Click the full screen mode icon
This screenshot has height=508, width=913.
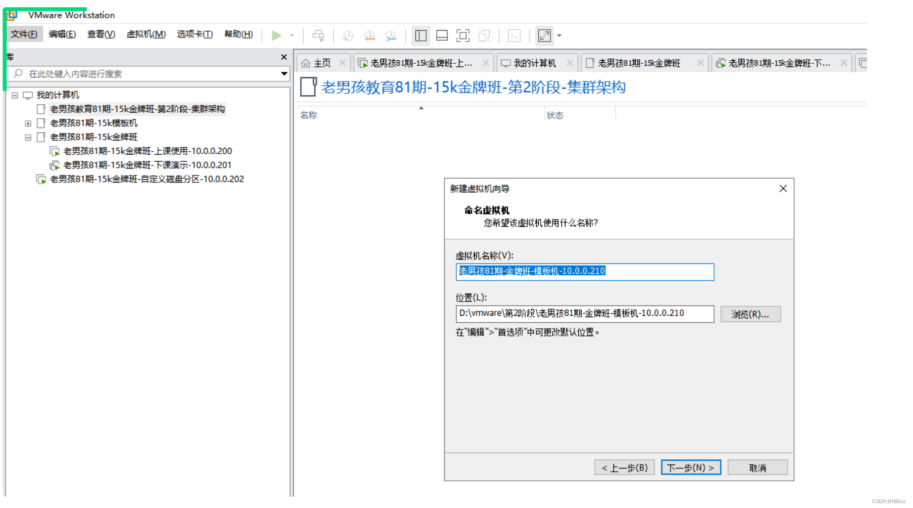(463, 36)
